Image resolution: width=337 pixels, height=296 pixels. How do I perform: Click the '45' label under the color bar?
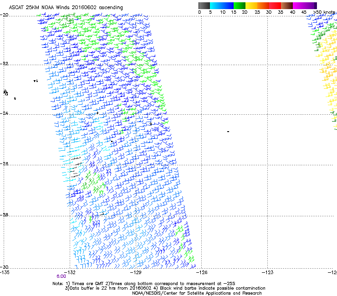tap(304, 12)
